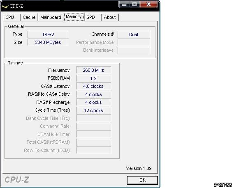The height and width of the screenshot is (188, 234).
Task: Click the maximize window button
Action: 134,5
